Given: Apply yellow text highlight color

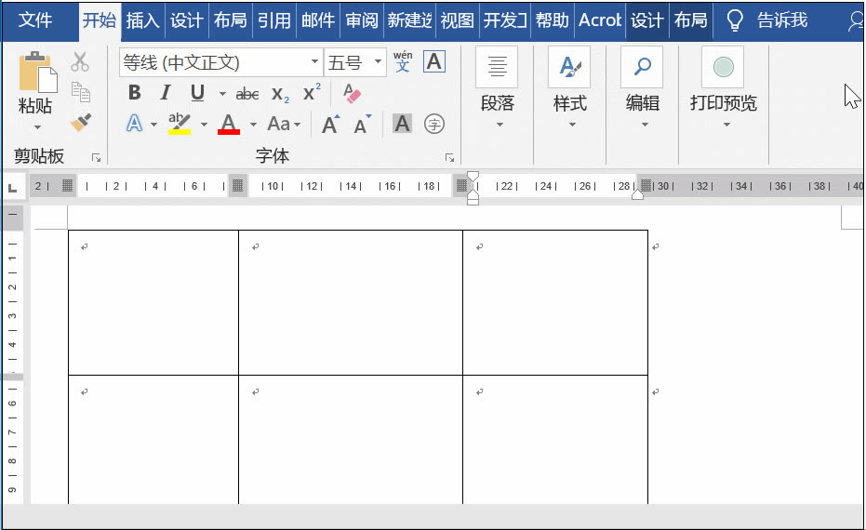Looking at the screenshot, I should (x=180, y=124).
